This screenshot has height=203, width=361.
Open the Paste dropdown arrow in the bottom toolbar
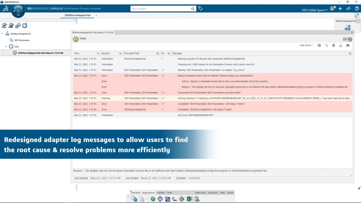click(x=146, y=199)
